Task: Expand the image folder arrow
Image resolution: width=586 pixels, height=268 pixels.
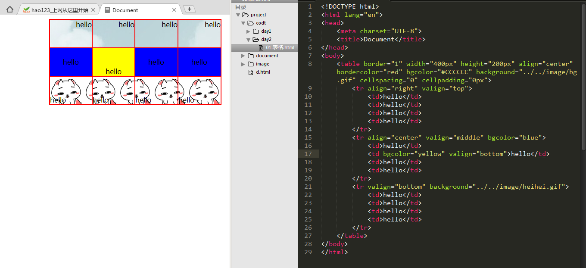Action: tap(243, 64)
